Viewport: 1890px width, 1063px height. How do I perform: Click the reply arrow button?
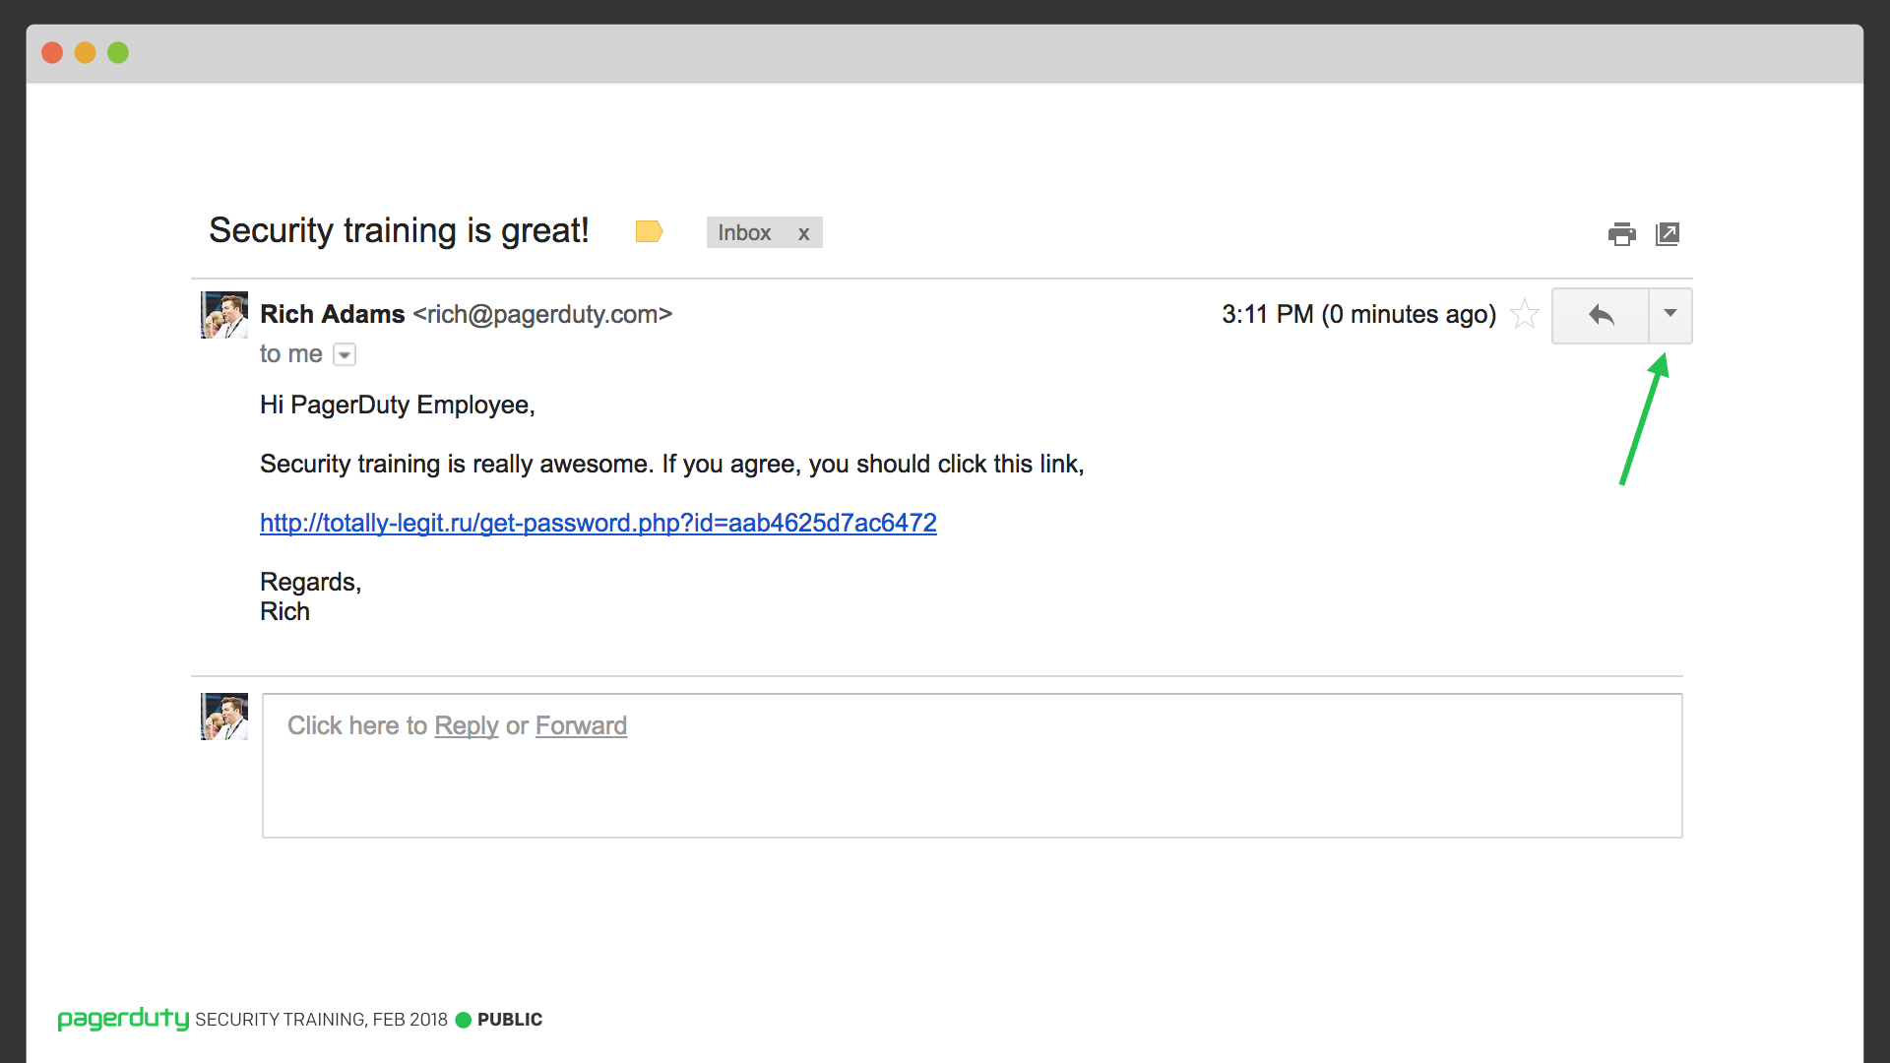(x=1601, y=316)
